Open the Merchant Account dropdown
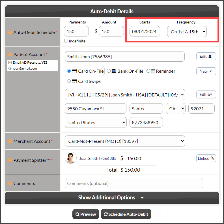 coord(125,141)
